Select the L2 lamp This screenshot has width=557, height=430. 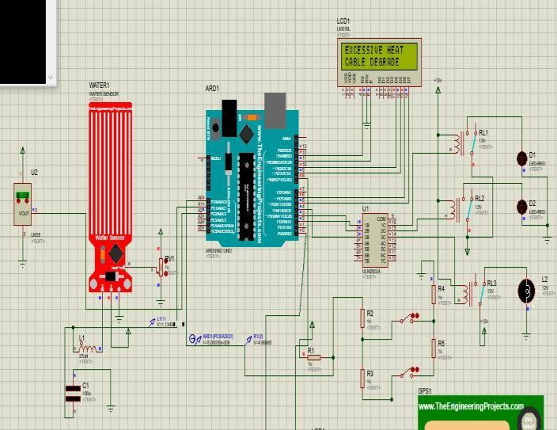click(526, 291)
